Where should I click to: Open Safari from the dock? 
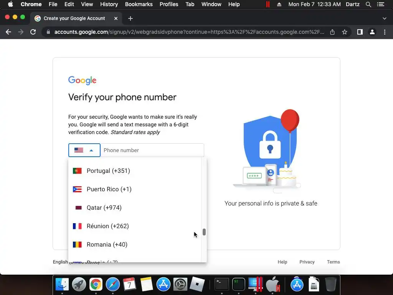tap(113, 285)
